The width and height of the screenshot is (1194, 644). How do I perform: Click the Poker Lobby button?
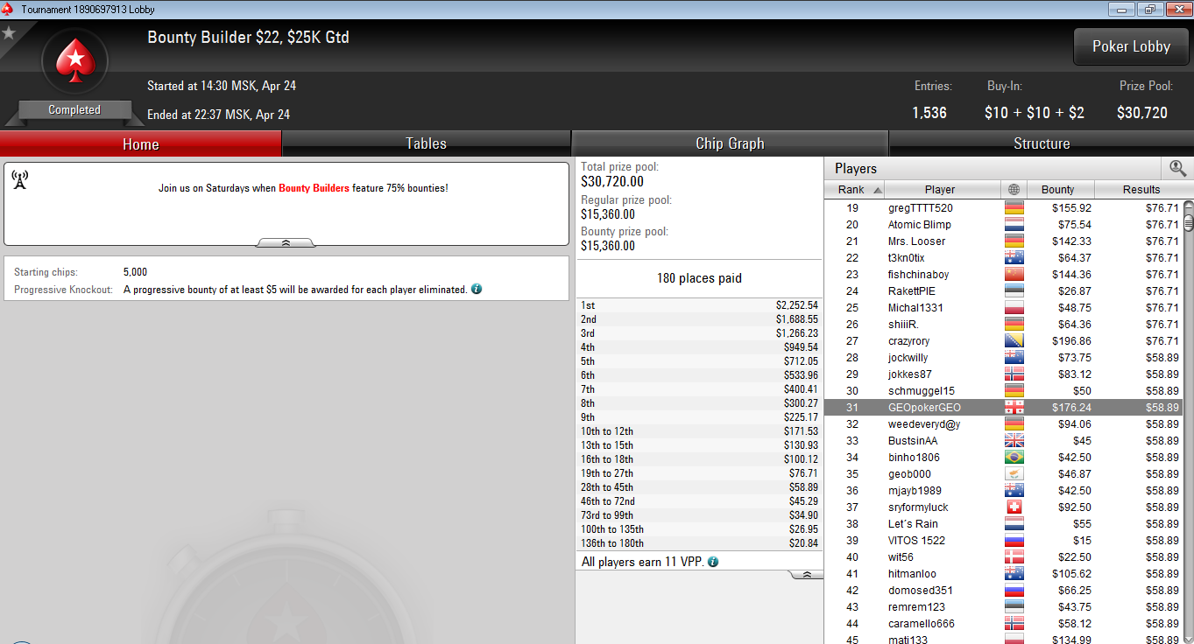[1131, 46]
